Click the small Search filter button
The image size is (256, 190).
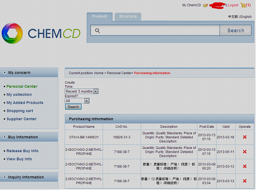(x=73, y=107)
